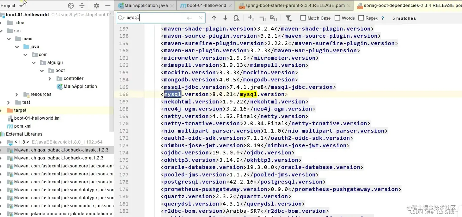Click unselect occurrence icon

[262, 18]
